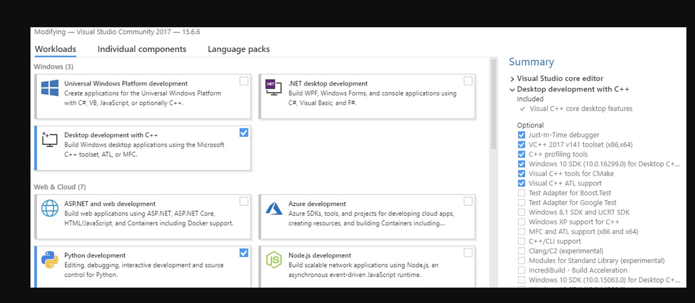Viewport: 695px width, 303px height.
Task: Click the Optional label in Summary
Action: coord(530,125)
